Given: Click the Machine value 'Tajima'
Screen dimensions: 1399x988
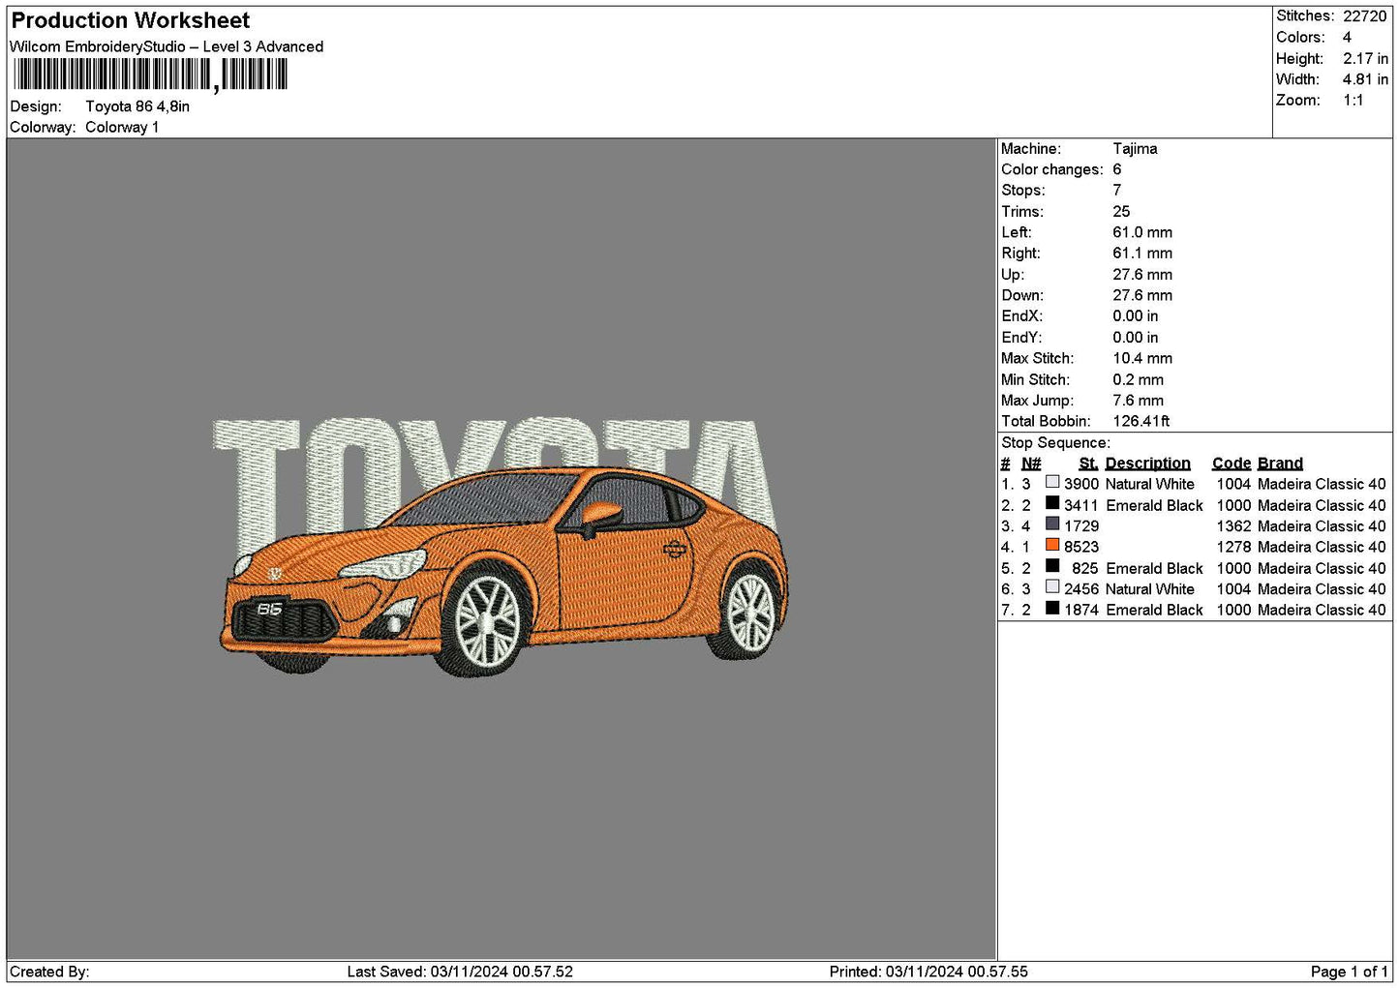Looking at the screenshot, I should (x=1135, y=148).
